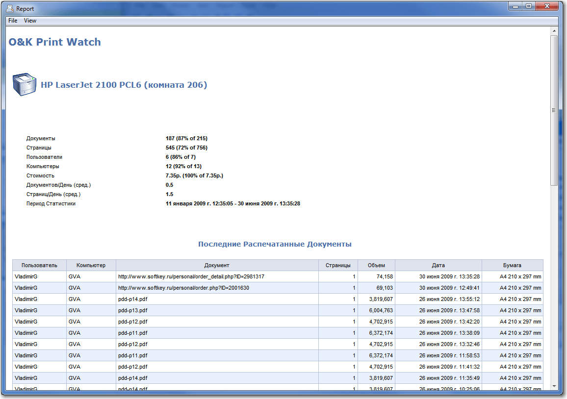This screenshot has width=567, height=399.
Task: Sort by the Документ column header
Action: (x=216, y=265)
